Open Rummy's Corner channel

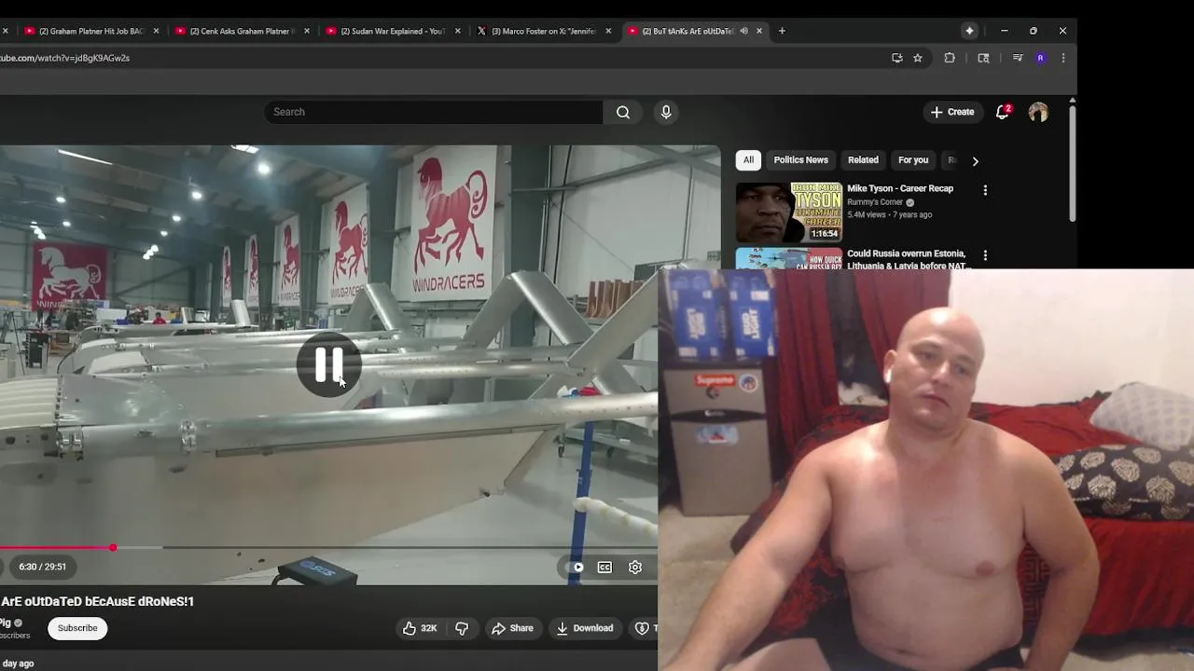click(x=875, y=202)
